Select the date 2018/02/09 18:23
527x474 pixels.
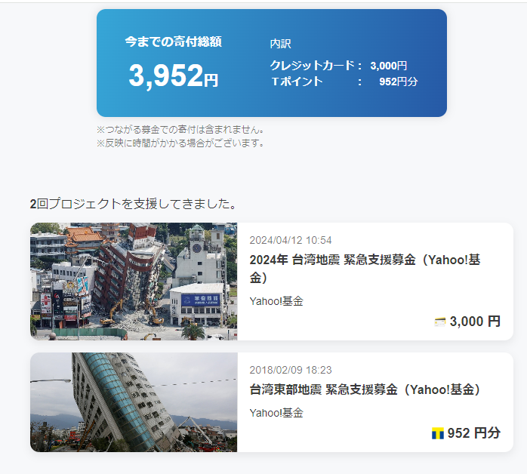[x=291, y=370]
